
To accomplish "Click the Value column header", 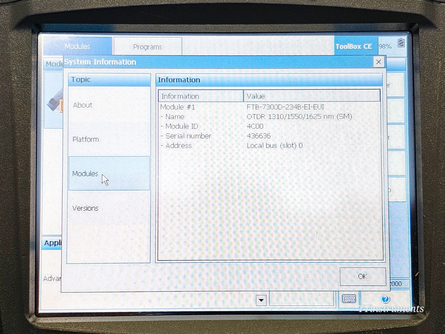I will 312,96.
